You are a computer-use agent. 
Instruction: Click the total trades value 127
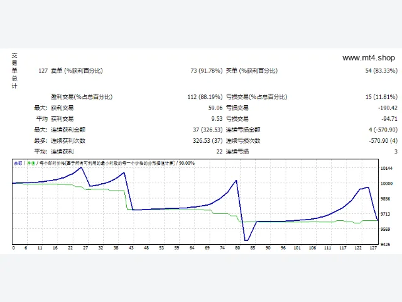[x=43, y=70]
